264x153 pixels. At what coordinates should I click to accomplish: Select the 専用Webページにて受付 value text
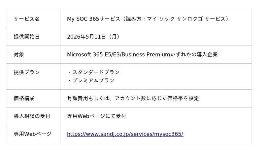(96, 116)
